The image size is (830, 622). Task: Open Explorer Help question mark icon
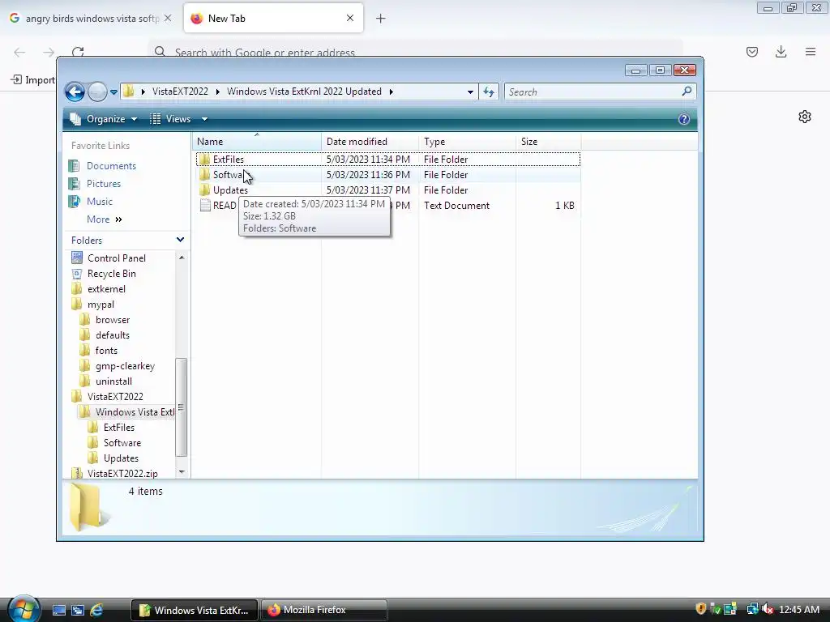point(684,119)
